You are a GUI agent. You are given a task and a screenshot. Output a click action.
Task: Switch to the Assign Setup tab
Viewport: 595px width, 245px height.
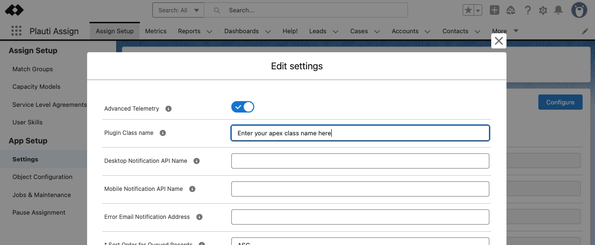(x=115, y=31)
